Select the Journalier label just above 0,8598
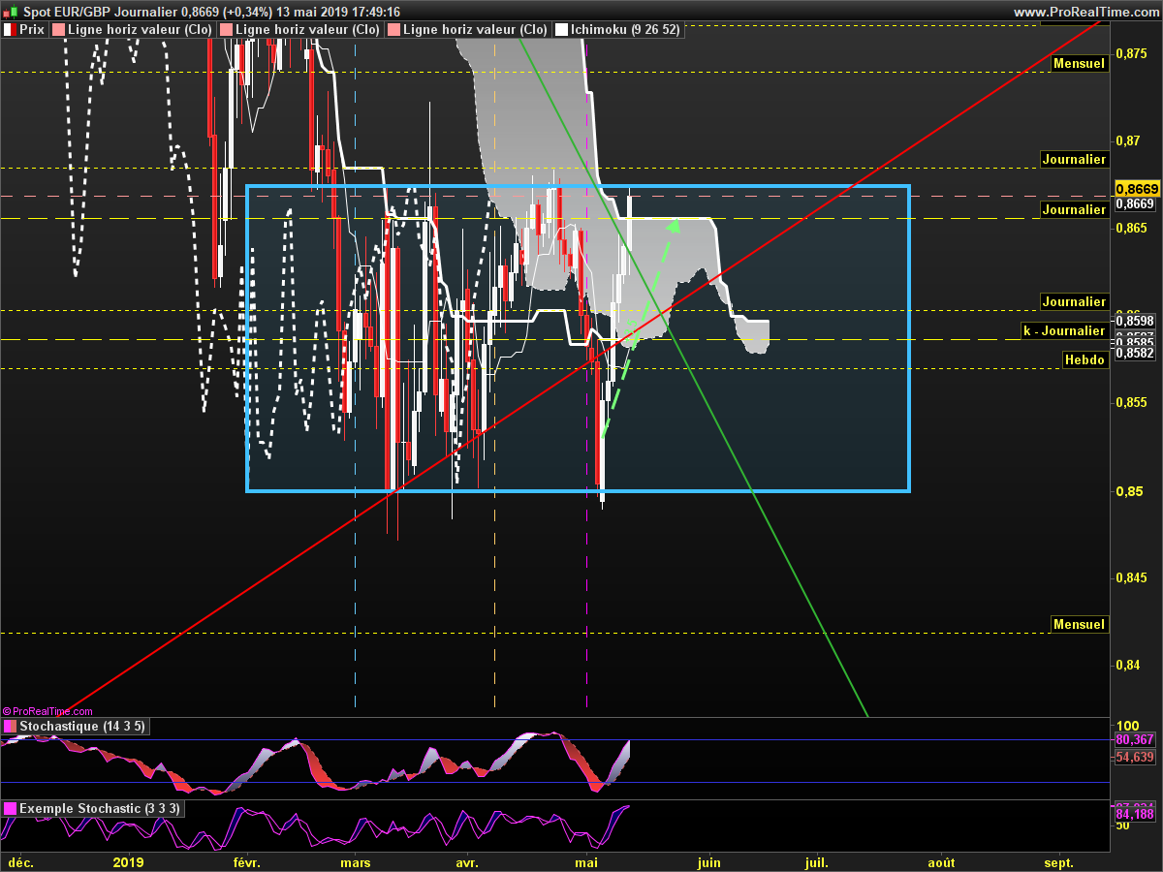 point(1074,301)
